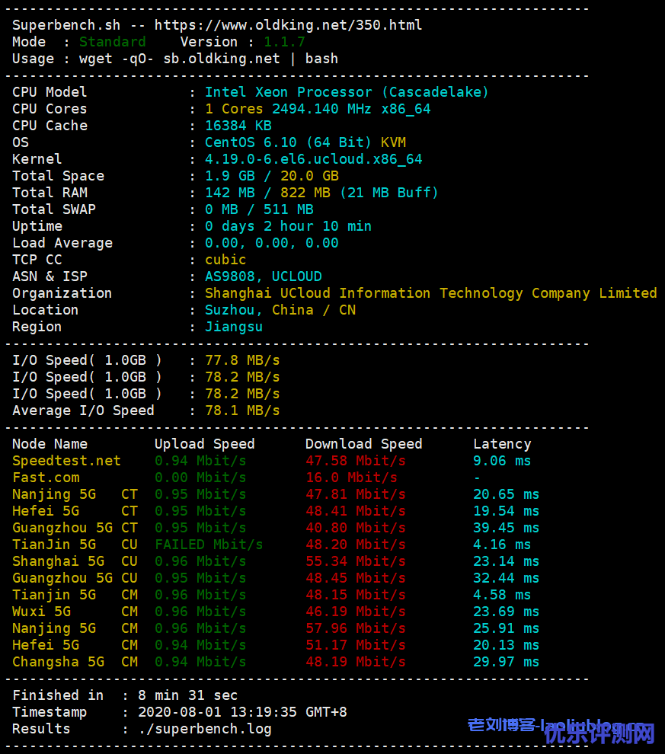Viewport: 665px width, 754px height.
Task: Click the Changsha 5G CM node row
Action: tap(75, 662)
